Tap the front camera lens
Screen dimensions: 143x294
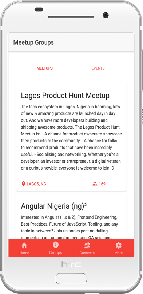106,15
